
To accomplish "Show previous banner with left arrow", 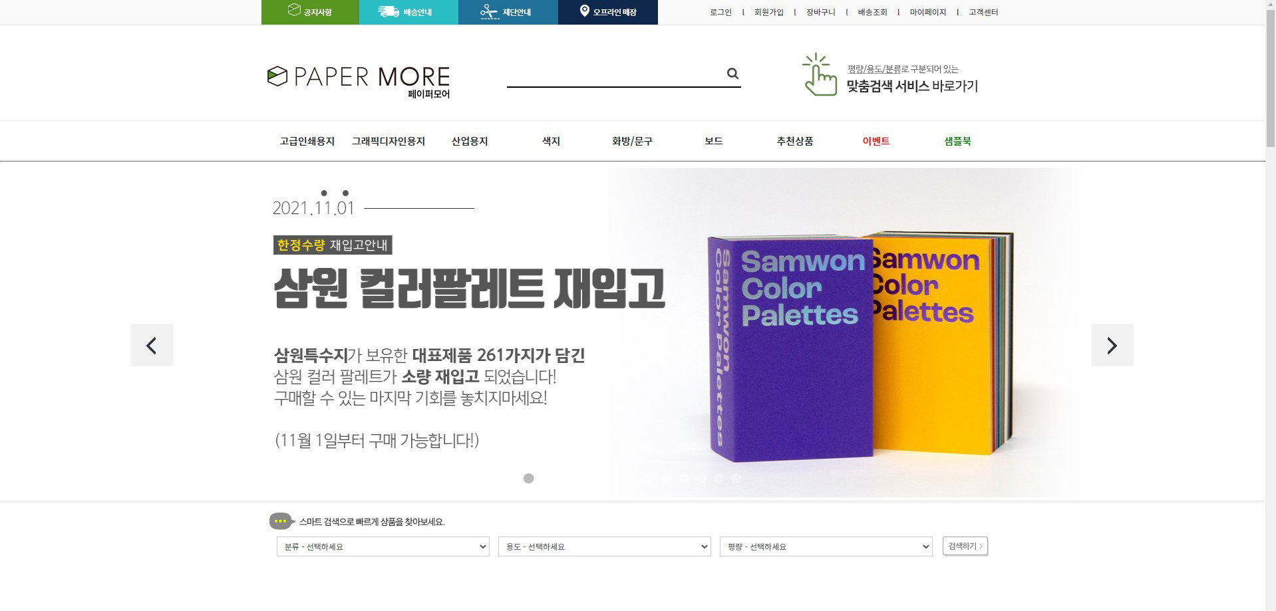I will [x=152, y=344].
